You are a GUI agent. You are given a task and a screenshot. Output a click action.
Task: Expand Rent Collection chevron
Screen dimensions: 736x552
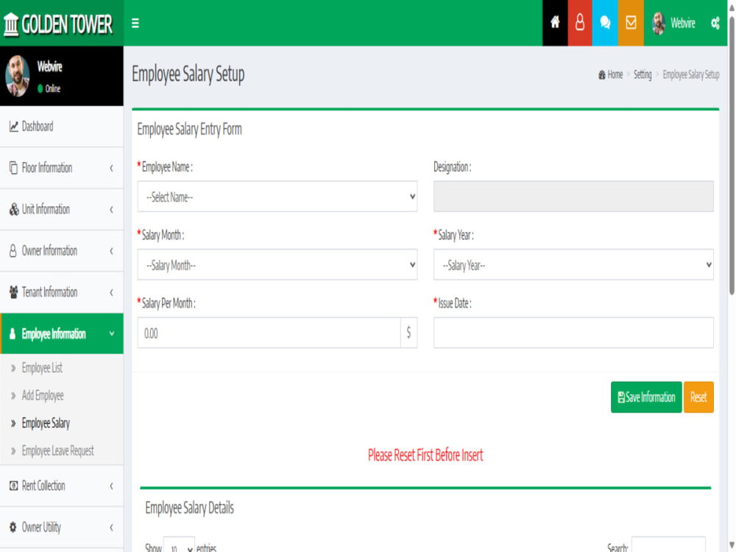tap(111, 486)
